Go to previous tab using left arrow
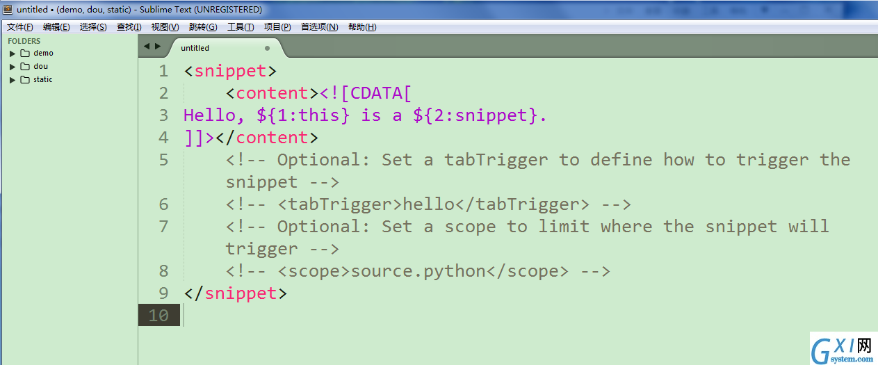The height and width of the screenshot is (365, 878). coord(147,47)
